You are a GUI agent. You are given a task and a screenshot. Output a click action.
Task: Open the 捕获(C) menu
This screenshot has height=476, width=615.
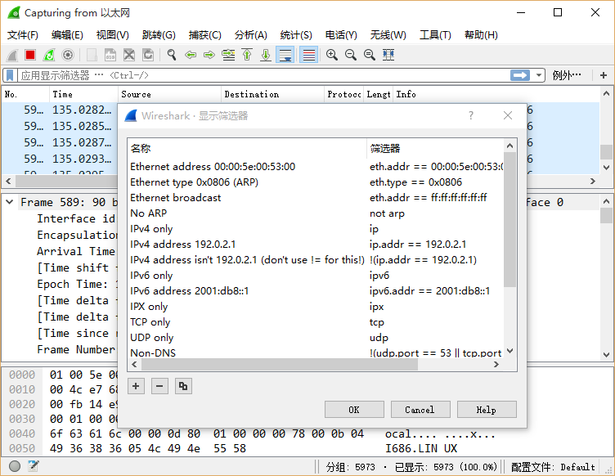click(x=204, y=35)
